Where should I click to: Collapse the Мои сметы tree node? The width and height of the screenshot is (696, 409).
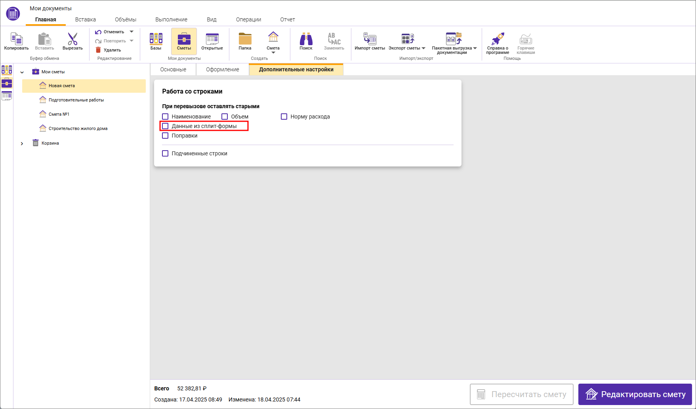22,72
